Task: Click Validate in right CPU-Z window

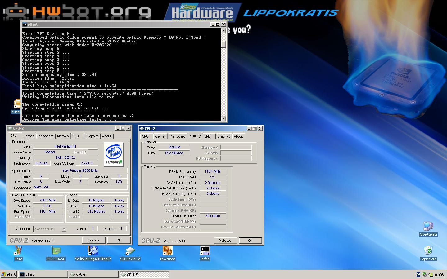Action: pyautogui.click(x=225, y=241)
